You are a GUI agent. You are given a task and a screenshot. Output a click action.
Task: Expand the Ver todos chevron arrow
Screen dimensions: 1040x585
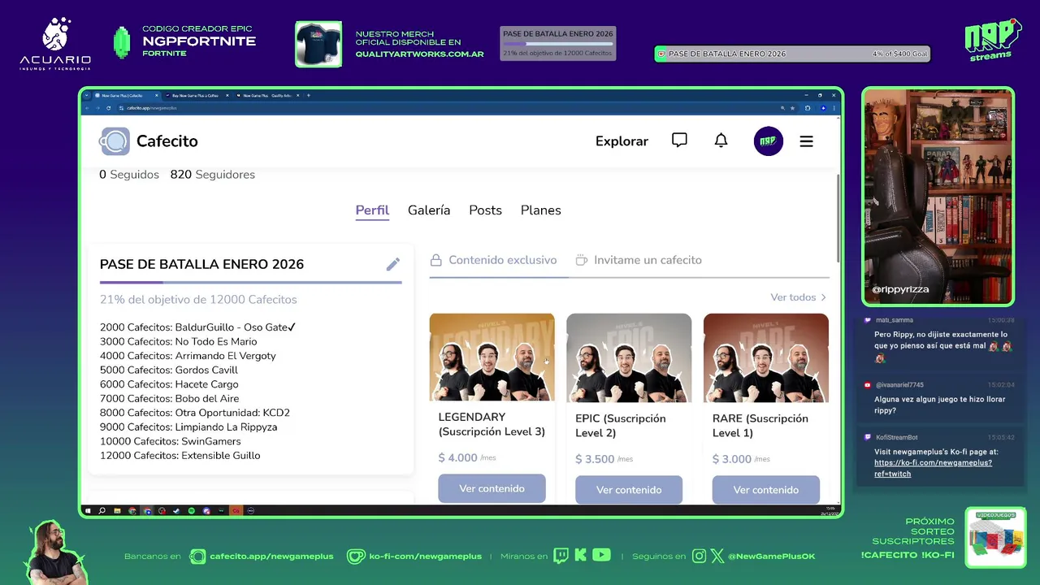pos(823,297)
